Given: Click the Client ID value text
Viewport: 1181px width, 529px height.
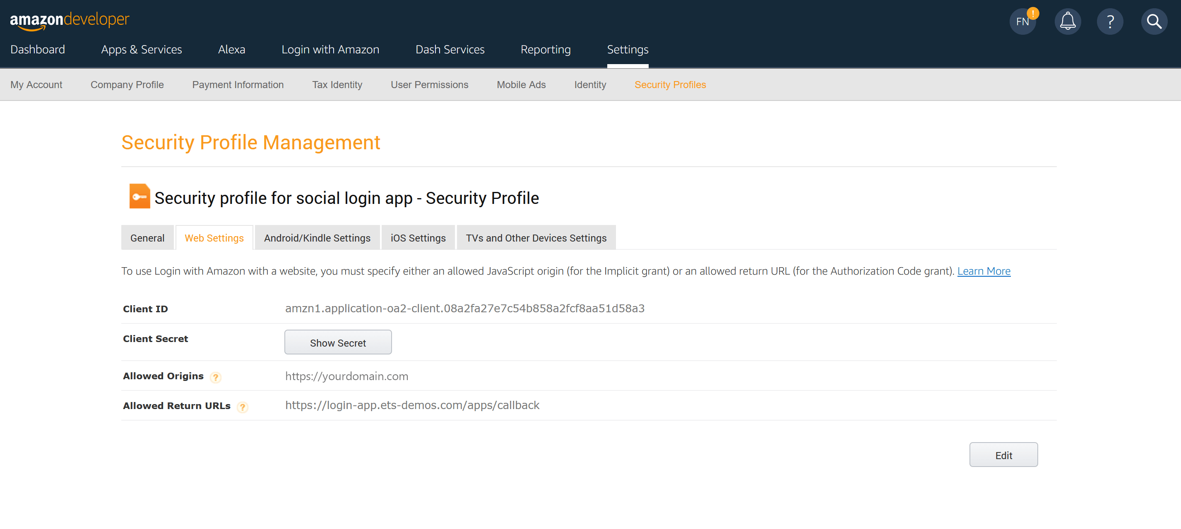Looking at the screenshot, I should pos(464,308).
